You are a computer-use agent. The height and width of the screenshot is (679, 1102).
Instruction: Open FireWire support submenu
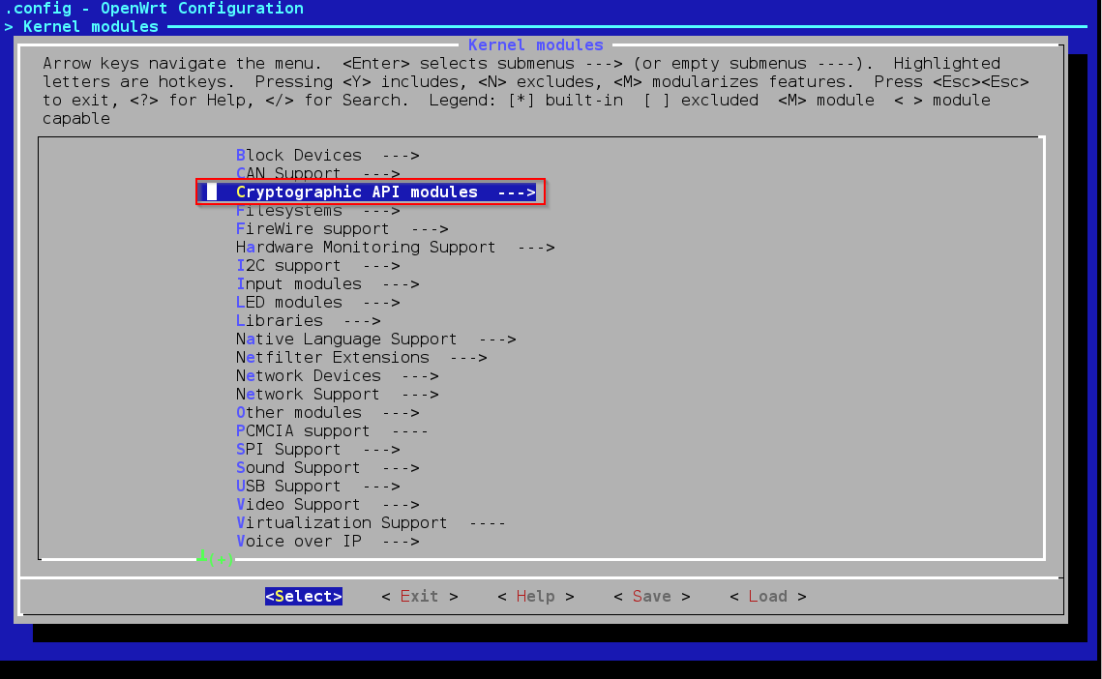pos(342,229)
